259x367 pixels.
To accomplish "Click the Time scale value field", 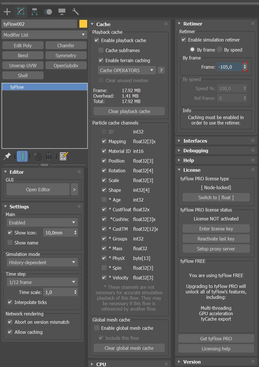I will [x=58, y=292].
